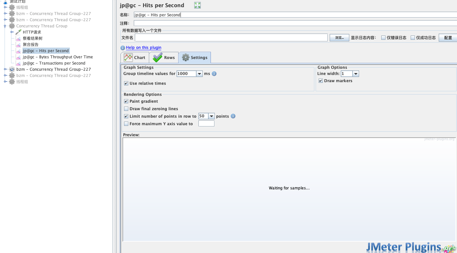Click the green expand icon beside the title
Image resolution: width=457 pixels, height=253 pixels.
click(197, 5)
